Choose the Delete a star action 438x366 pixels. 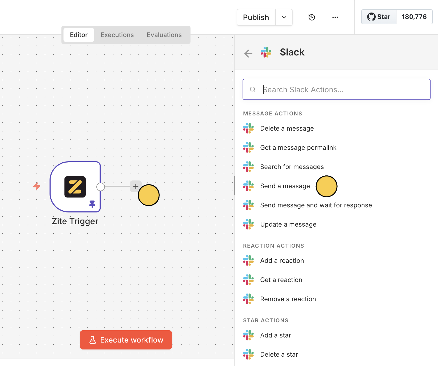pyautogui.click(x=279, y=355)
